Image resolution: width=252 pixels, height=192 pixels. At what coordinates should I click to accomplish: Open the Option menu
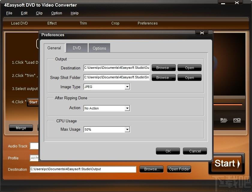pyautogui.click(x=57, y=13)
